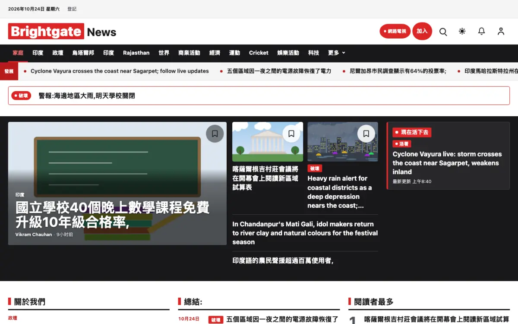Open the lead headline 國立學校40個晚上數學課程免費
518x324 pixels.
pos(112,214)
